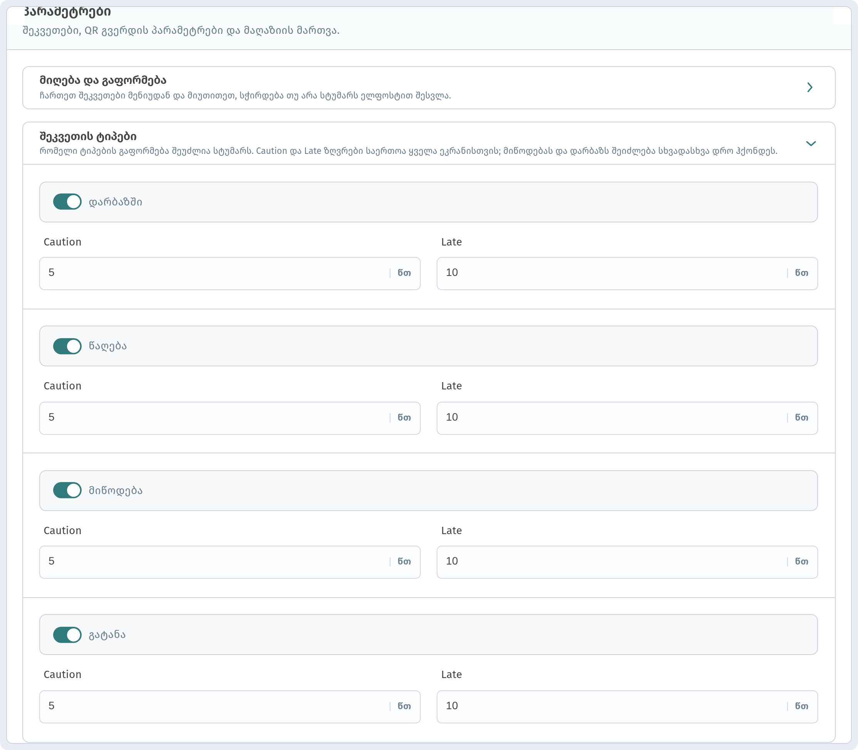Click the წაღება label text
The height and width of the screenshot is (750, 858).
tap(107, 346)
